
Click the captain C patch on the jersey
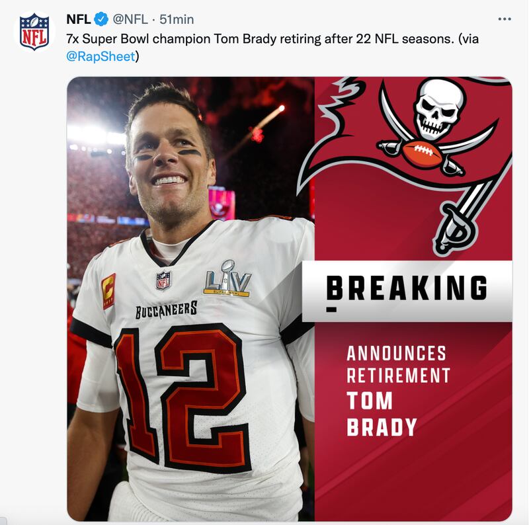[x=109, y=291]
